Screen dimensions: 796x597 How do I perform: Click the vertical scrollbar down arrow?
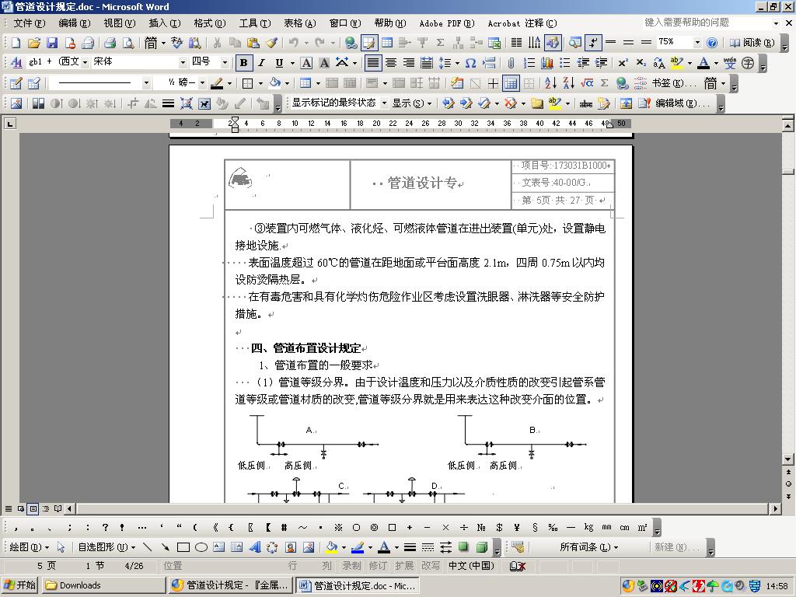coord(788,459)
